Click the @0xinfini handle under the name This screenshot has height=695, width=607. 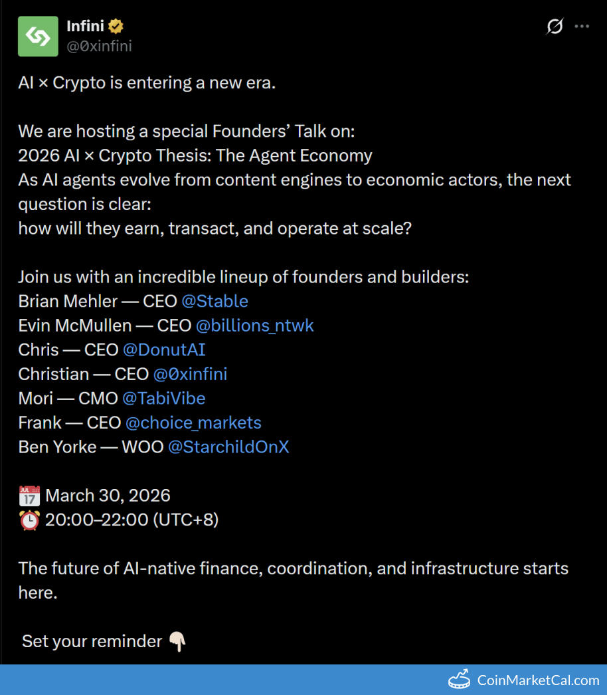(99, 46)
